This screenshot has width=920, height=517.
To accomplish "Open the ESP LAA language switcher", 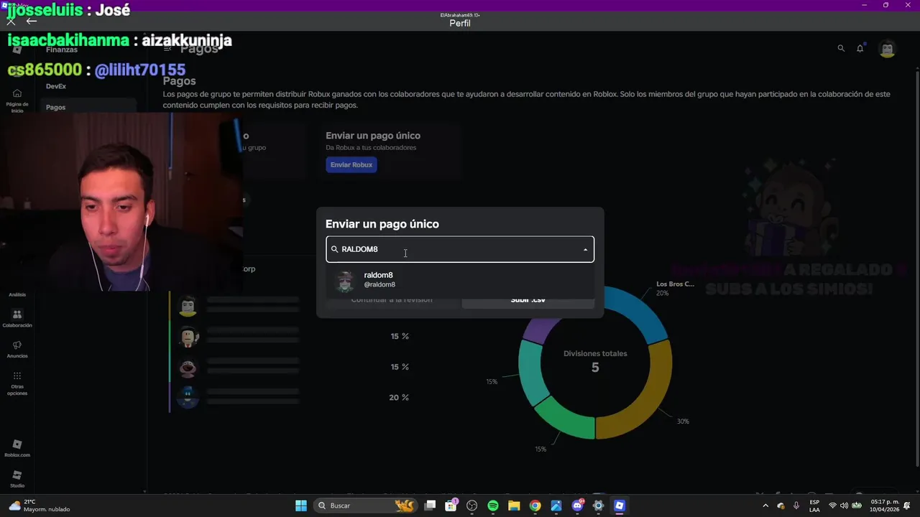I will 814,506.
